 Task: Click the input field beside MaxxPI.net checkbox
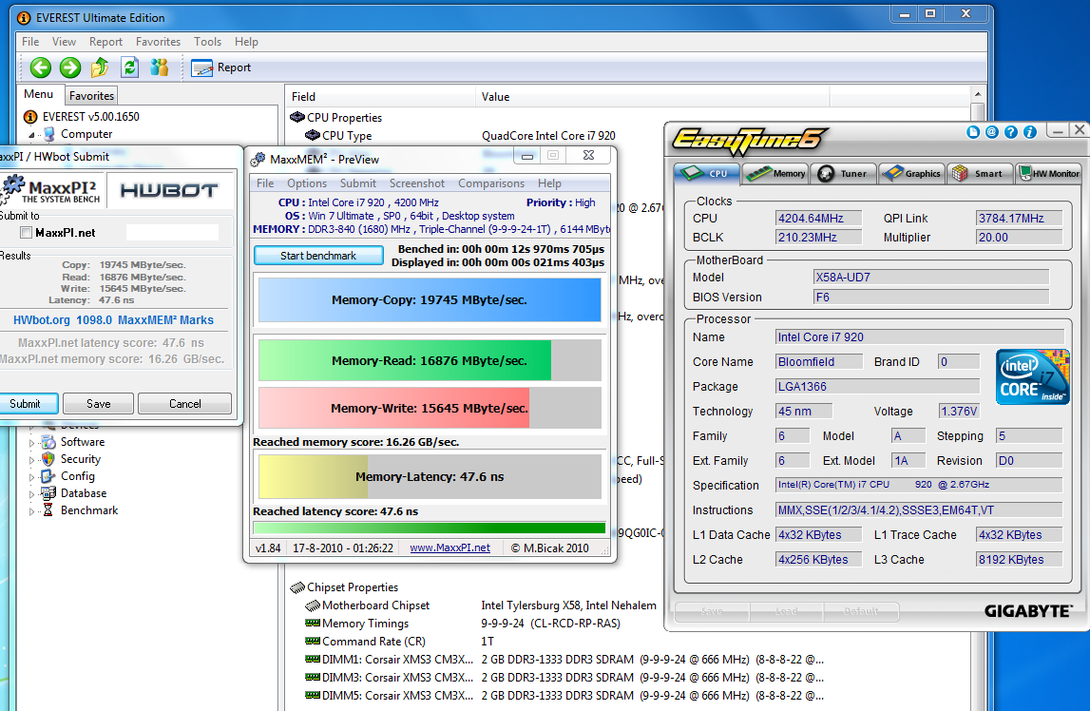pyautogui.click(x=172, y=233)
